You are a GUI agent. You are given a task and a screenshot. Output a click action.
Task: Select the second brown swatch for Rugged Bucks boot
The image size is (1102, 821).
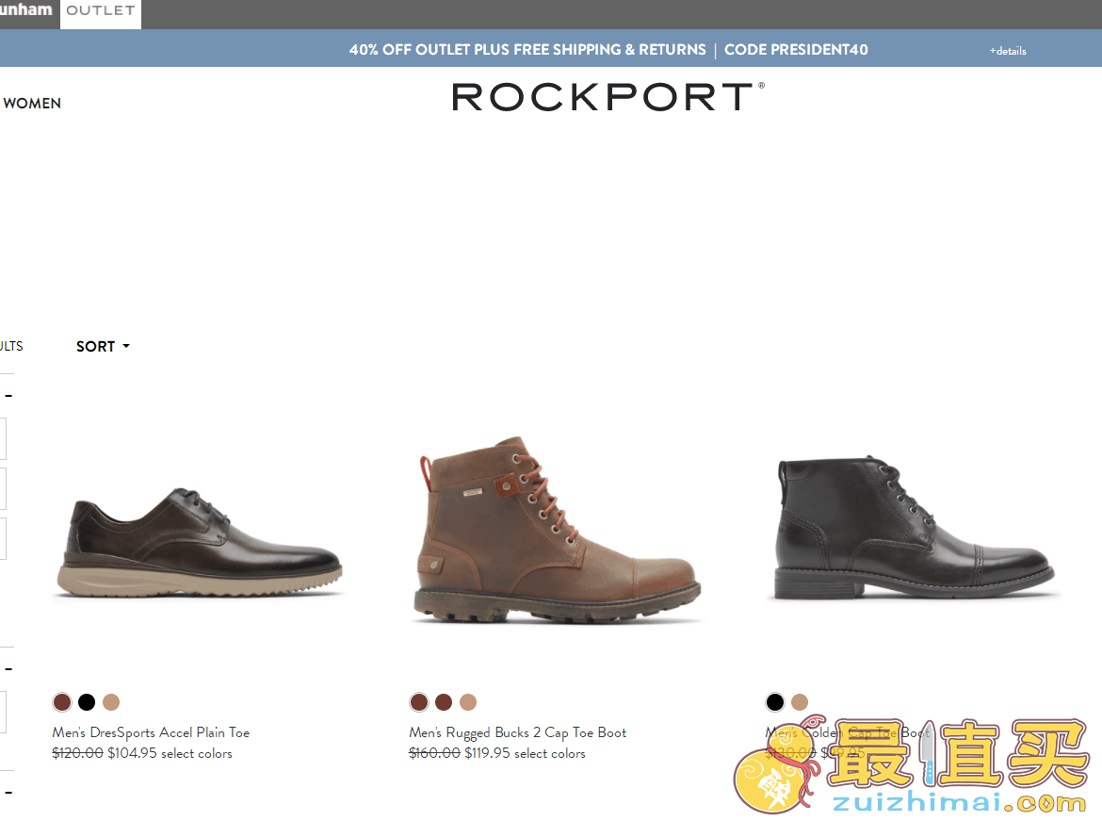tap(444, 702)
